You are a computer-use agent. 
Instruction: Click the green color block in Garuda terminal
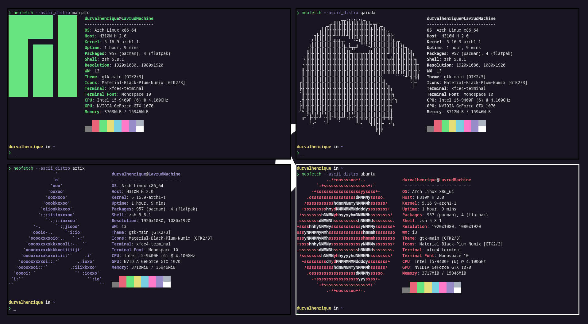pos(445,126)
